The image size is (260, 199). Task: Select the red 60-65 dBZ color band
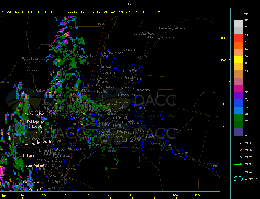point(238,38)
